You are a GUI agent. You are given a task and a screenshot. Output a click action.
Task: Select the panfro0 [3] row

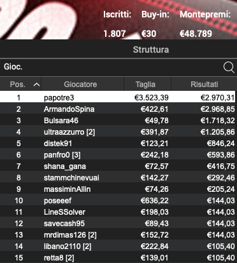coord(117,155)
